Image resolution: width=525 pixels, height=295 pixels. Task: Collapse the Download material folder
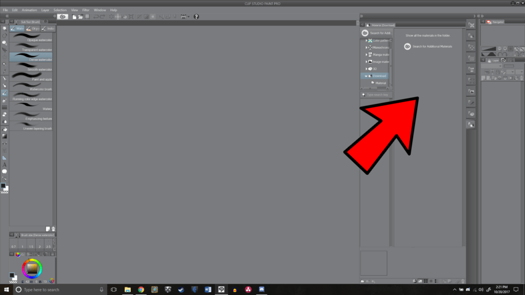click(x=366, y=76)
